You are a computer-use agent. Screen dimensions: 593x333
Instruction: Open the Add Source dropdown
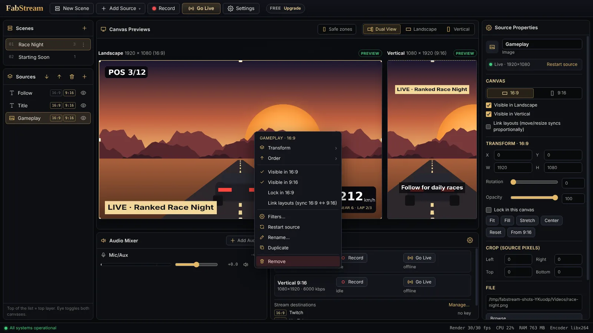coord(121,9)
